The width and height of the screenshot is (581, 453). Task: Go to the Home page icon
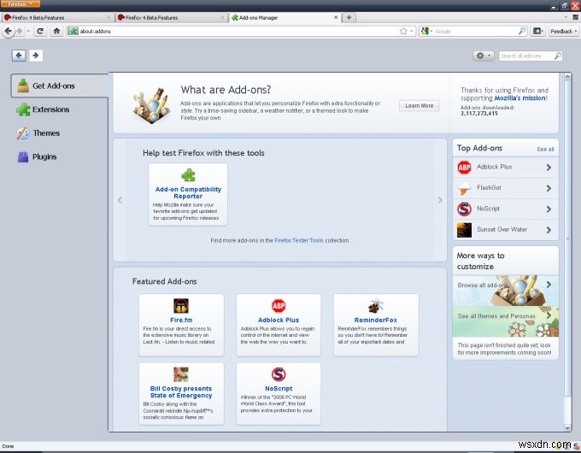[56, 31]
